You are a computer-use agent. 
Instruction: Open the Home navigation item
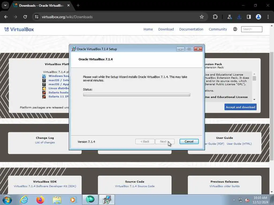(x=148, y=29)
